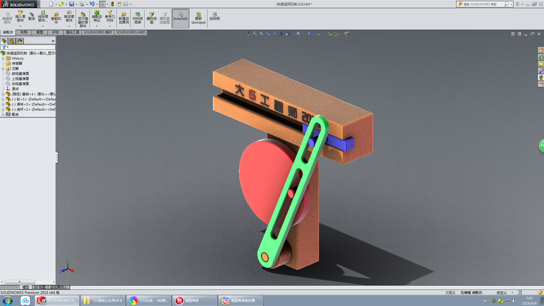Switch to the 草图 tab
Screen dimensions: 544x306
pos(40,32)
